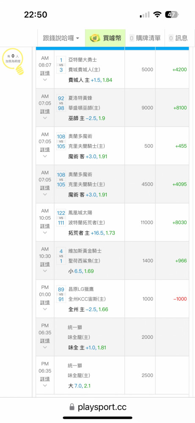Viewport: 195px width, 423px height.
Task: Expand chevron for PM 01:00 全州KCC game
Action: 45,309
